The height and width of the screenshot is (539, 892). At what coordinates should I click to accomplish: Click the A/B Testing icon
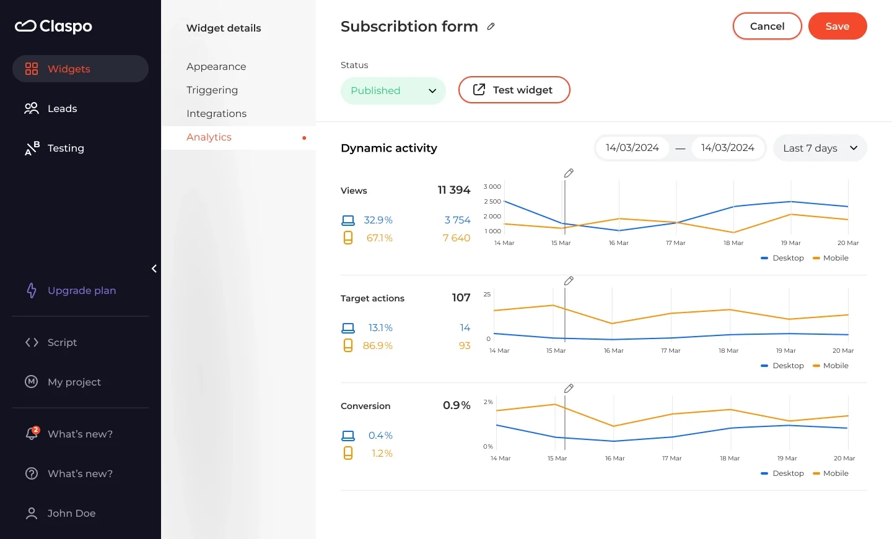31,148
